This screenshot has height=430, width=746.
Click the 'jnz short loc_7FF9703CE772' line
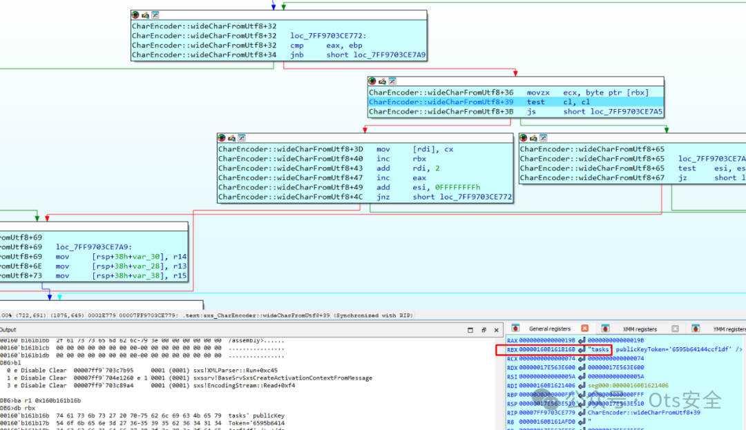pyautogui.click(x=444, y=196)
